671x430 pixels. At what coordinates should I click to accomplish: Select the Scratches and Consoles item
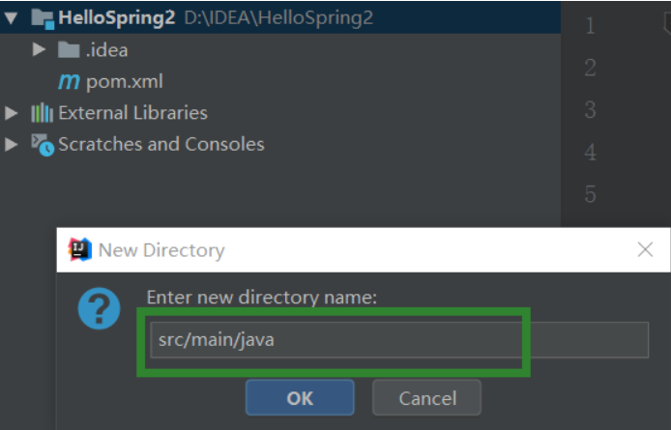[161, 144]
